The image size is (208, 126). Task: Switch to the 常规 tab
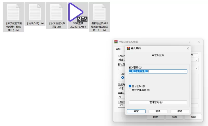point(118,49)
